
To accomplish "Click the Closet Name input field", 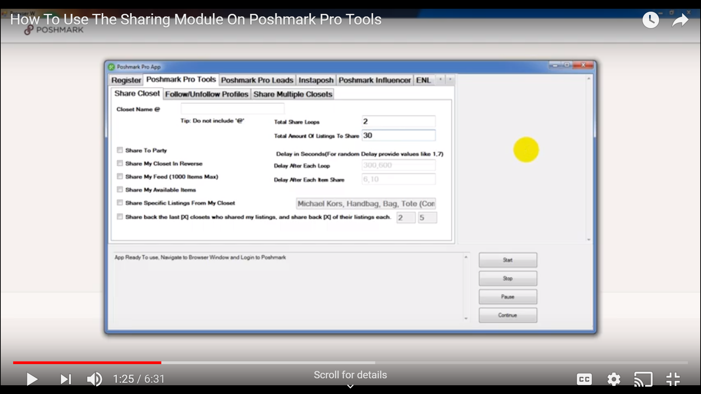I will (x=233, y=109).
